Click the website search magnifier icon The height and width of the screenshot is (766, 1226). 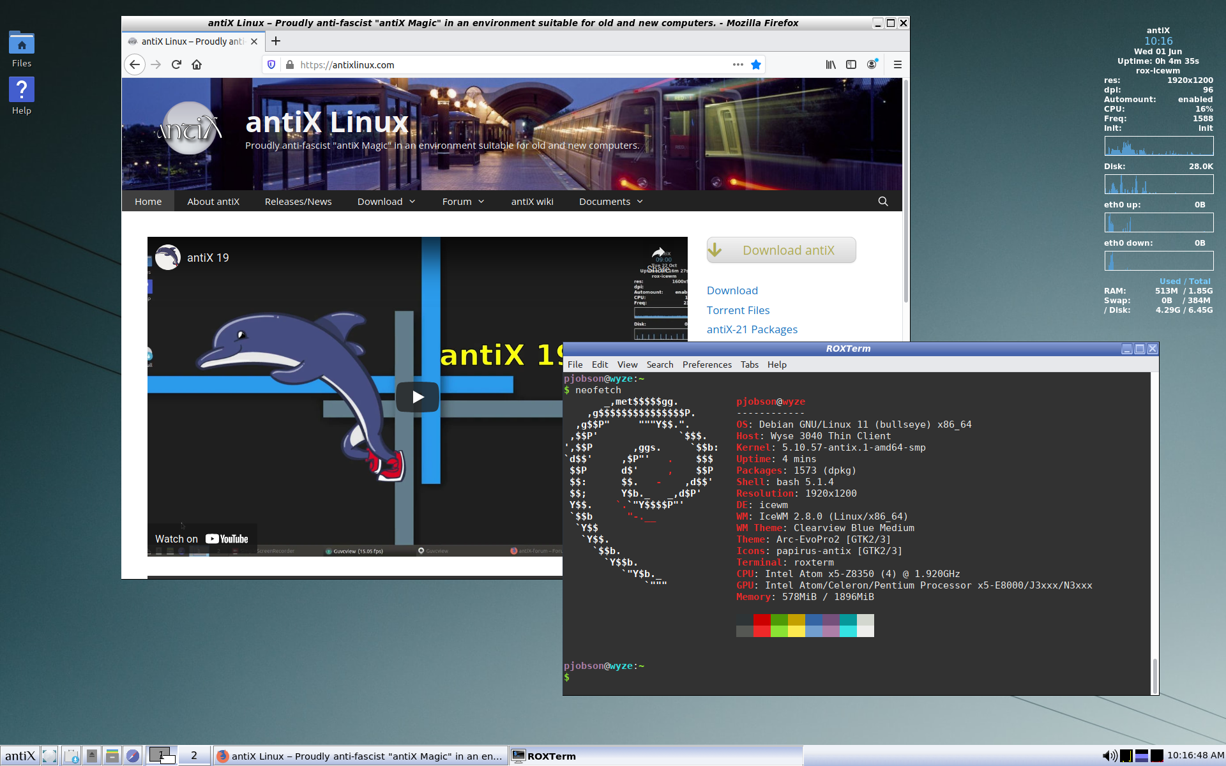883,201
